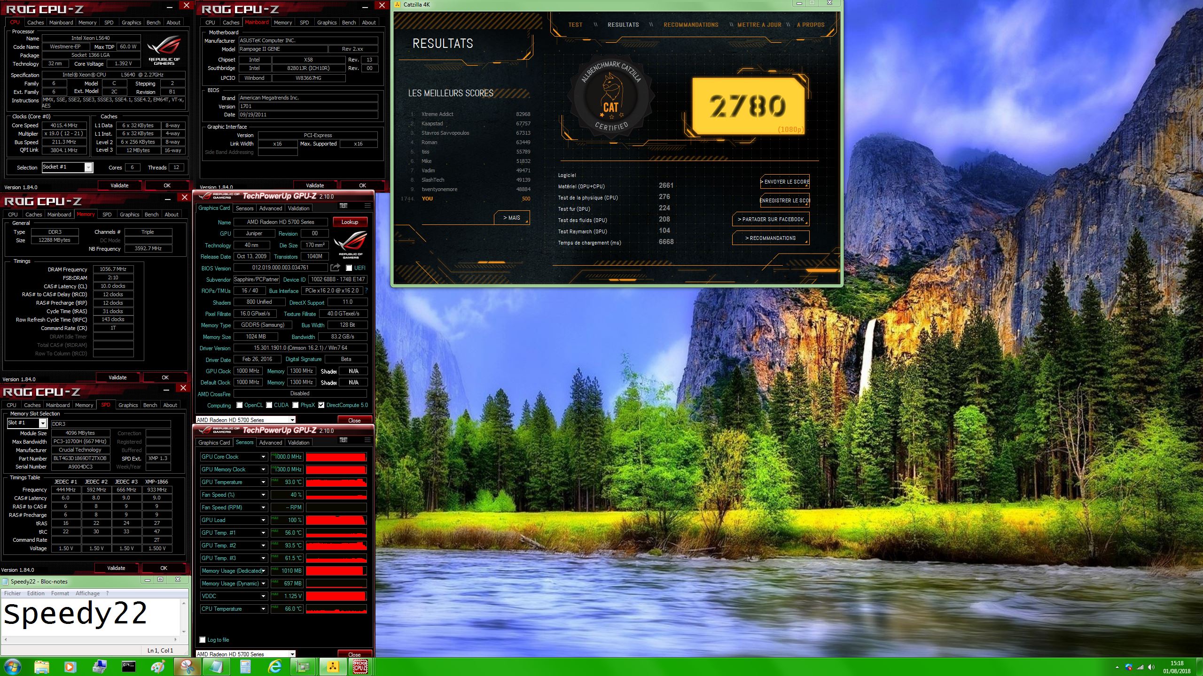The image size is (1203, 676).
Task: Open the Advanced tab in GPU-Z Graphics Card window
Action: point(271,208)
